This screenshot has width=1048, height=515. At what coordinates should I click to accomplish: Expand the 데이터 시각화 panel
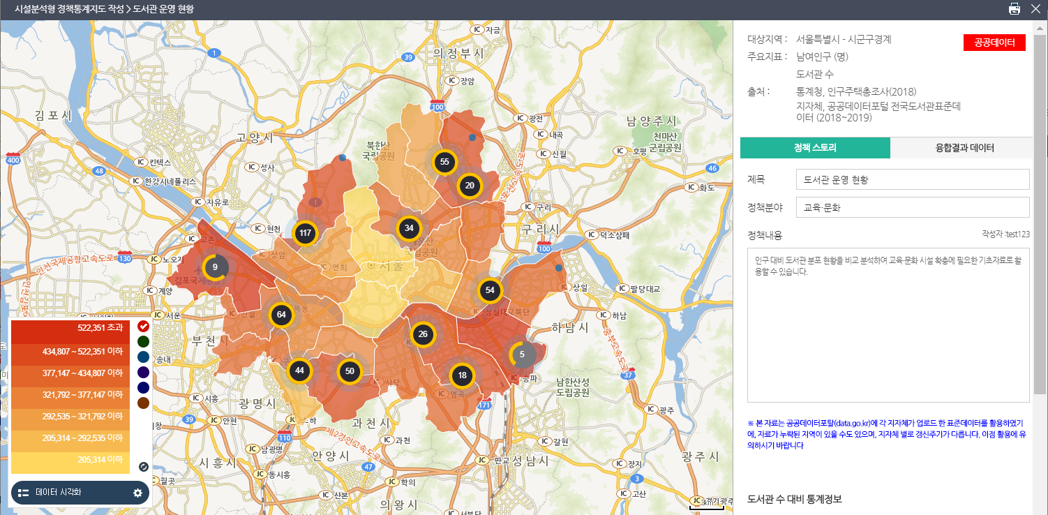pos(59,493)
